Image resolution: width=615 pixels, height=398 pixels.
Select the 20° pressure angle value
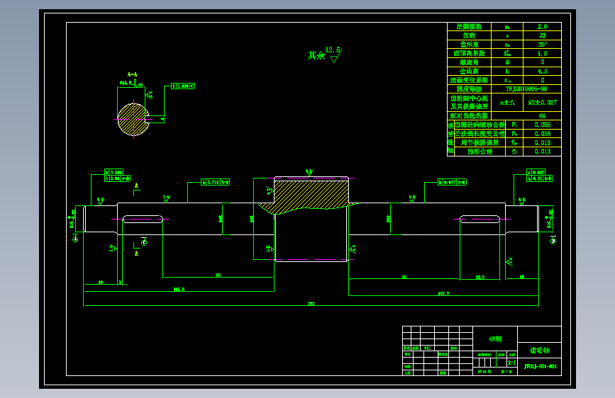[543, 45]
